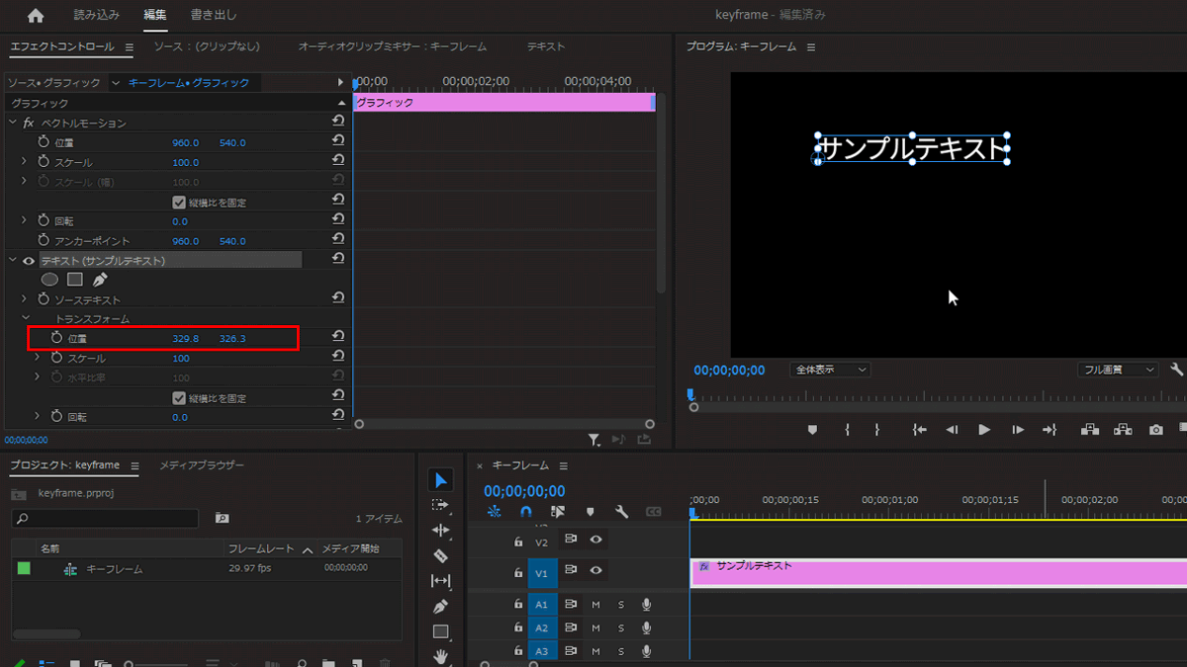Screen dimensions: 1187x667
Task: Solo the A2 audio track
Action: (x=621, y=627)
